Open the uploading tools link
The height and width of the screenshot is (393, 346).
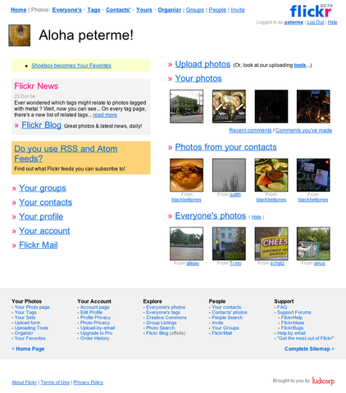(x=300, y=65)
